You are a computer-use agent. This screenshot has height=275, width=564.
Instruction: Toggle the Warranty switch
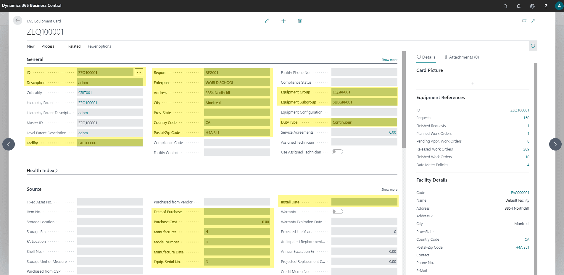coord(337,211)
